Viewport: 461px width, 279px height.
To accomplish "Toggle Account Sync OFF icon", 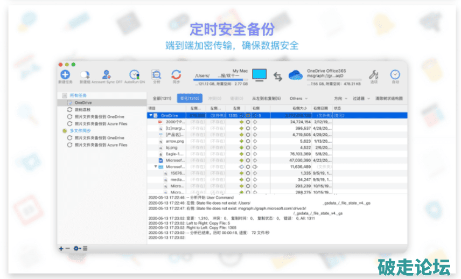I will pos(107,75).
